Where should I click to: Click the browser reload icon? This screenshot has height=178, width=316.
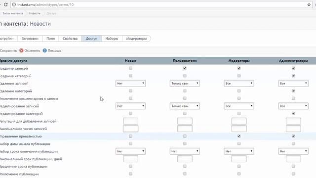click(5, 4)
